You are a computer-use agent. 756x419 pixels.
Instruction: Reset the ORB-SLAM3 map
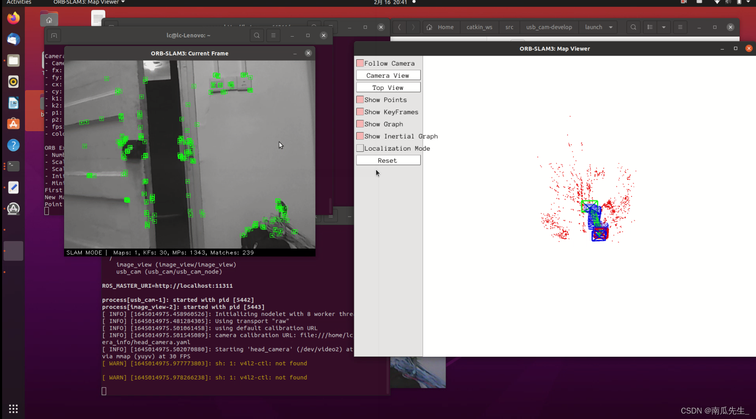(388, 160)
